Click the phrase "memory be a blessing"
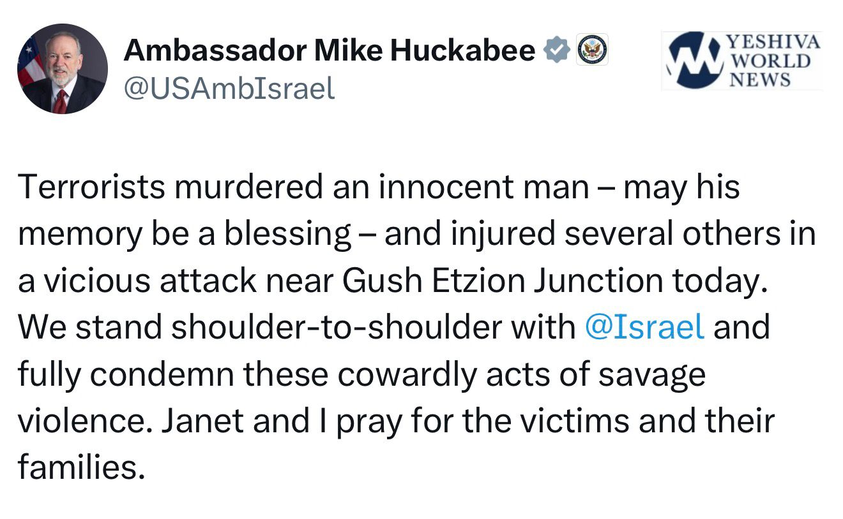The width and height of the screenshot is (843, 519). tap(185, 234)
